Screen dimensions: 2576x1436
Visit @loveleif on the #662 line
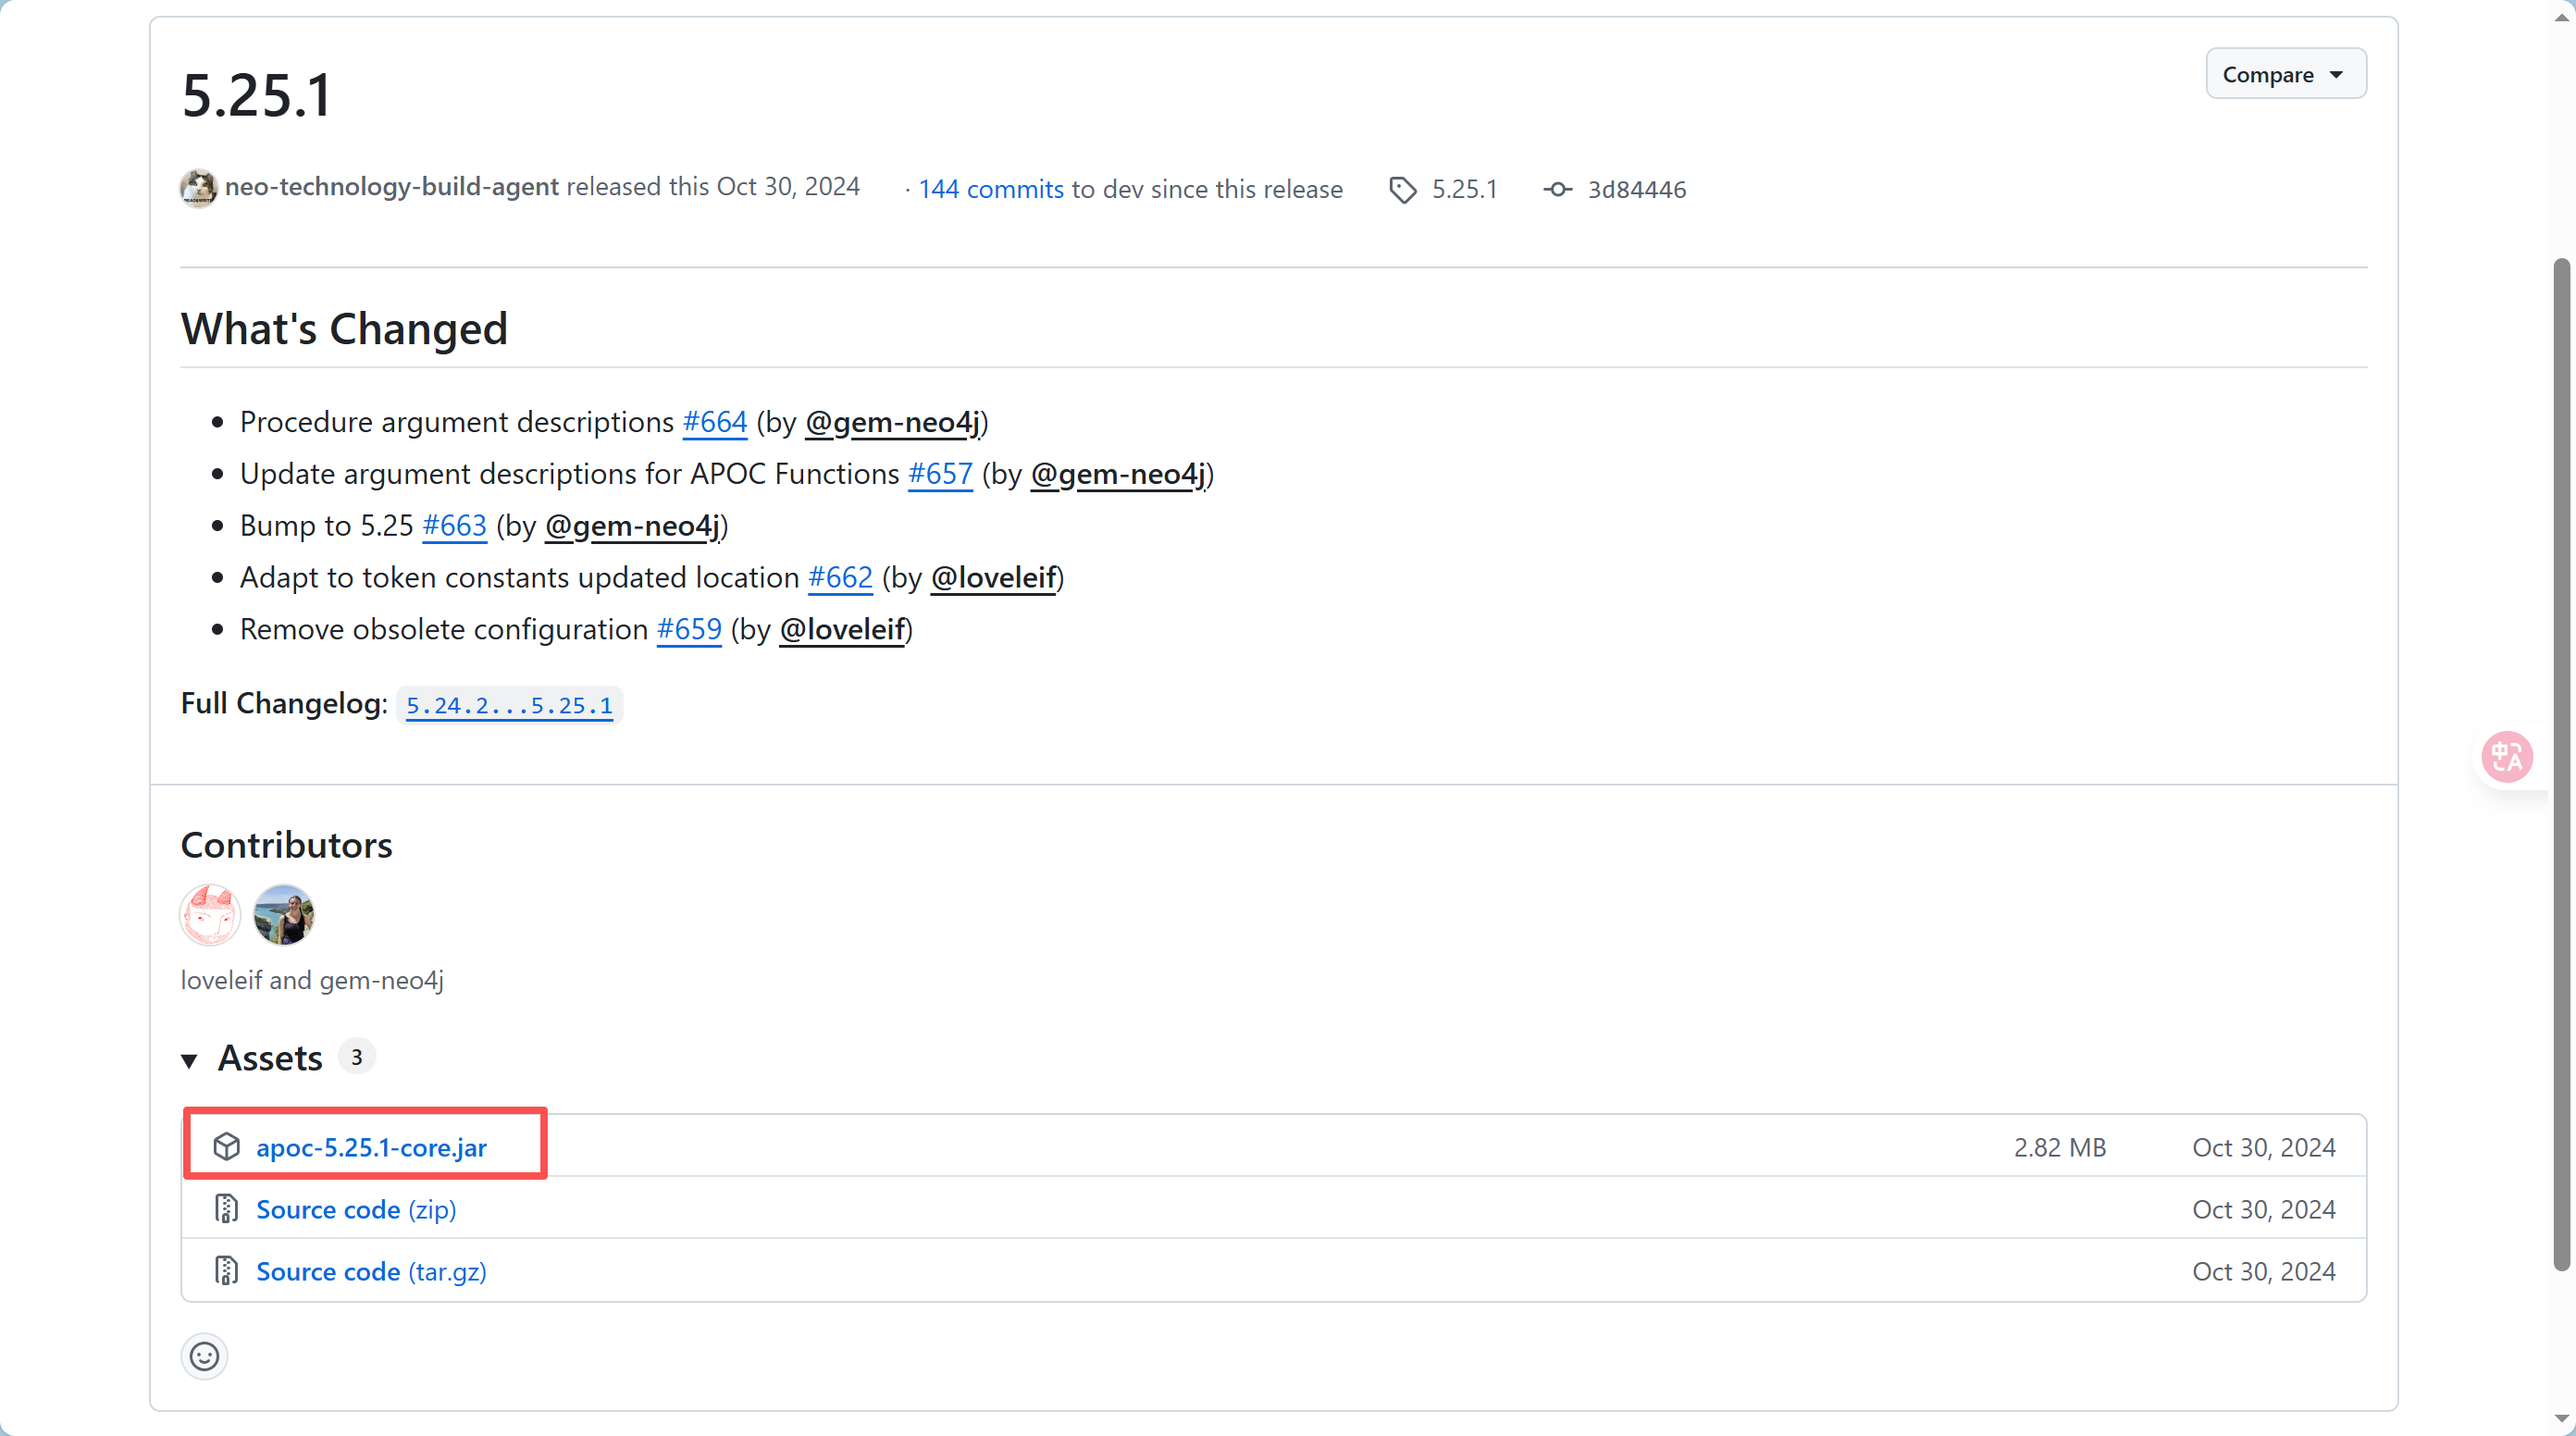click(994, 578)
